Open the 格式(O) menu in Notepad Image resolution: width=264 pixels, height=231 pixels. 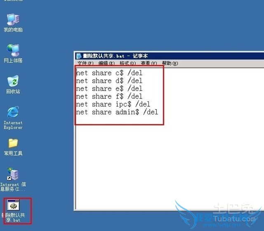tap(127, 64)
